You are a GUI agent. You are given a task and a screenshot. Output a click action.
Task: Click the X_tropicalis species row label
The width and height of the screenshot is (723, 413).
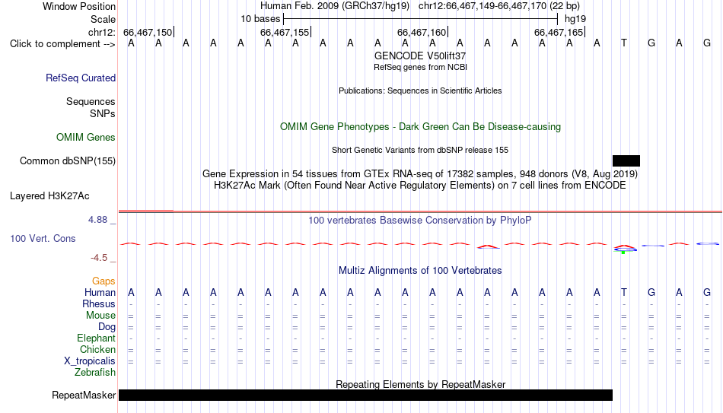[x=90, y=361]
